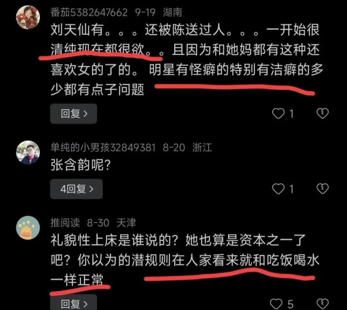Tap like count 5 on 推阅读 comment
The height and width of the screenshot is (310, 347).
coord(290,304)
